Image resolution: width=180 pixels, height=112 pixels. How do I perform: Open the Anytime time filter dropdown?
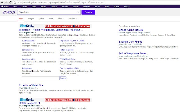point(73,18)
